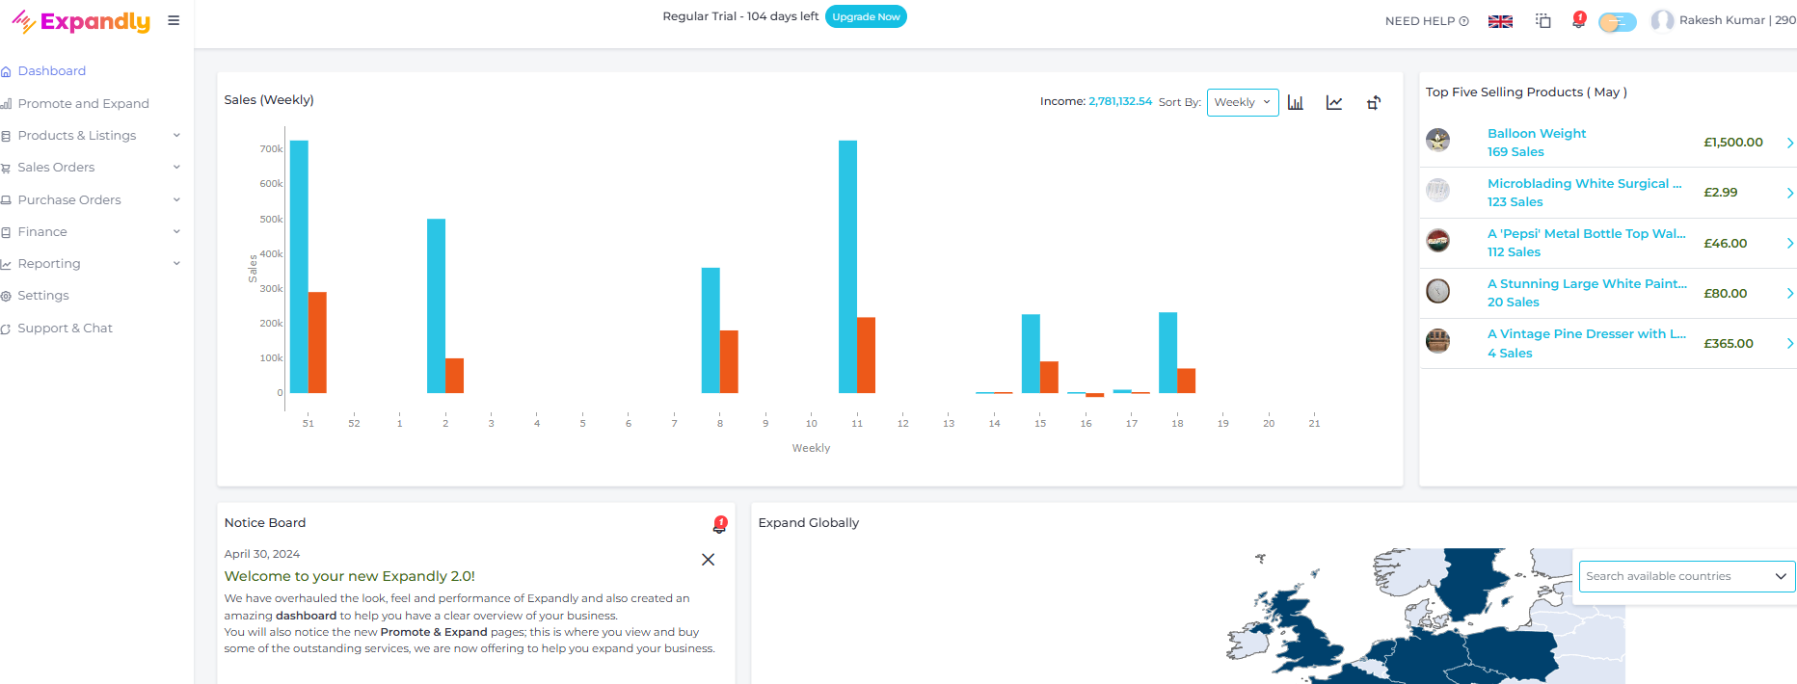Click the Upgrade Now button
The width and height of the screenshot is (1797, 684).
click(x=865, y=17)
